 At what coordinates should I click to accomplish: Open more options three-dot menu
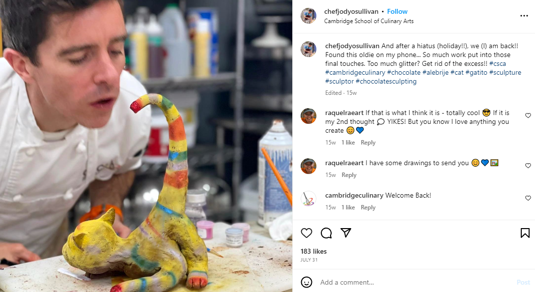click(524, 16)
